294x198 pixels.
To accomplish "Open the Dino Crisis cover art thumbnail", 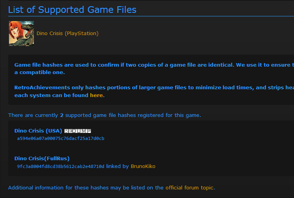I will (21, 34).
